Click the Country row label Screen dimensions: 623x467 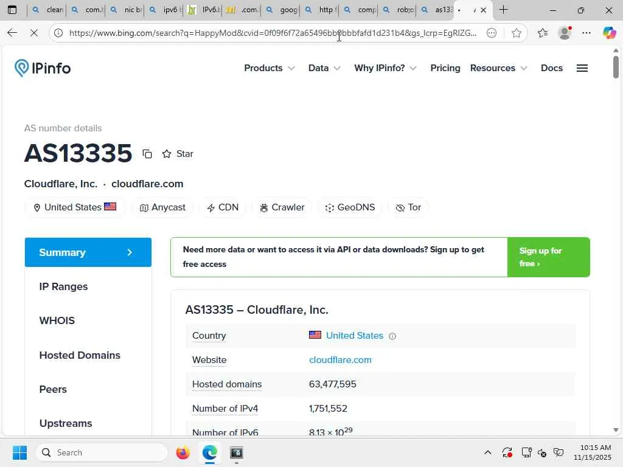click(x=209, y=336)
